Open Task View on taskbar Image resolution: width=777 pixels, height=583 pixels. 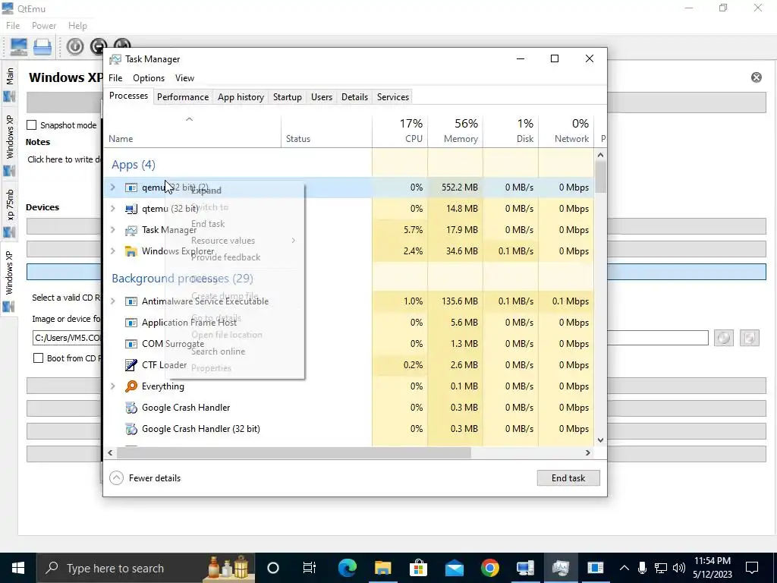tap(310, 568)
